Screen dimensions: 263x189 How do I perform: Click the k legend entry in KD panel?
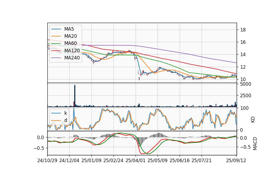point(65,113)
